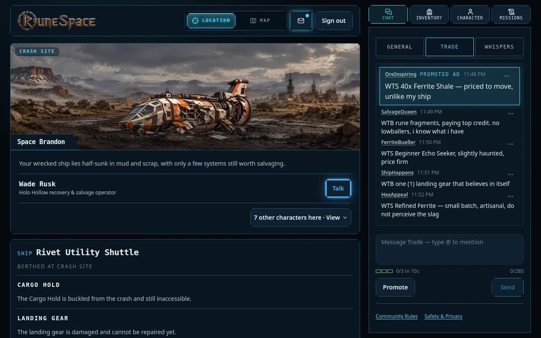
Task: Open HexAppeal's username link
Action: point(394,195)
